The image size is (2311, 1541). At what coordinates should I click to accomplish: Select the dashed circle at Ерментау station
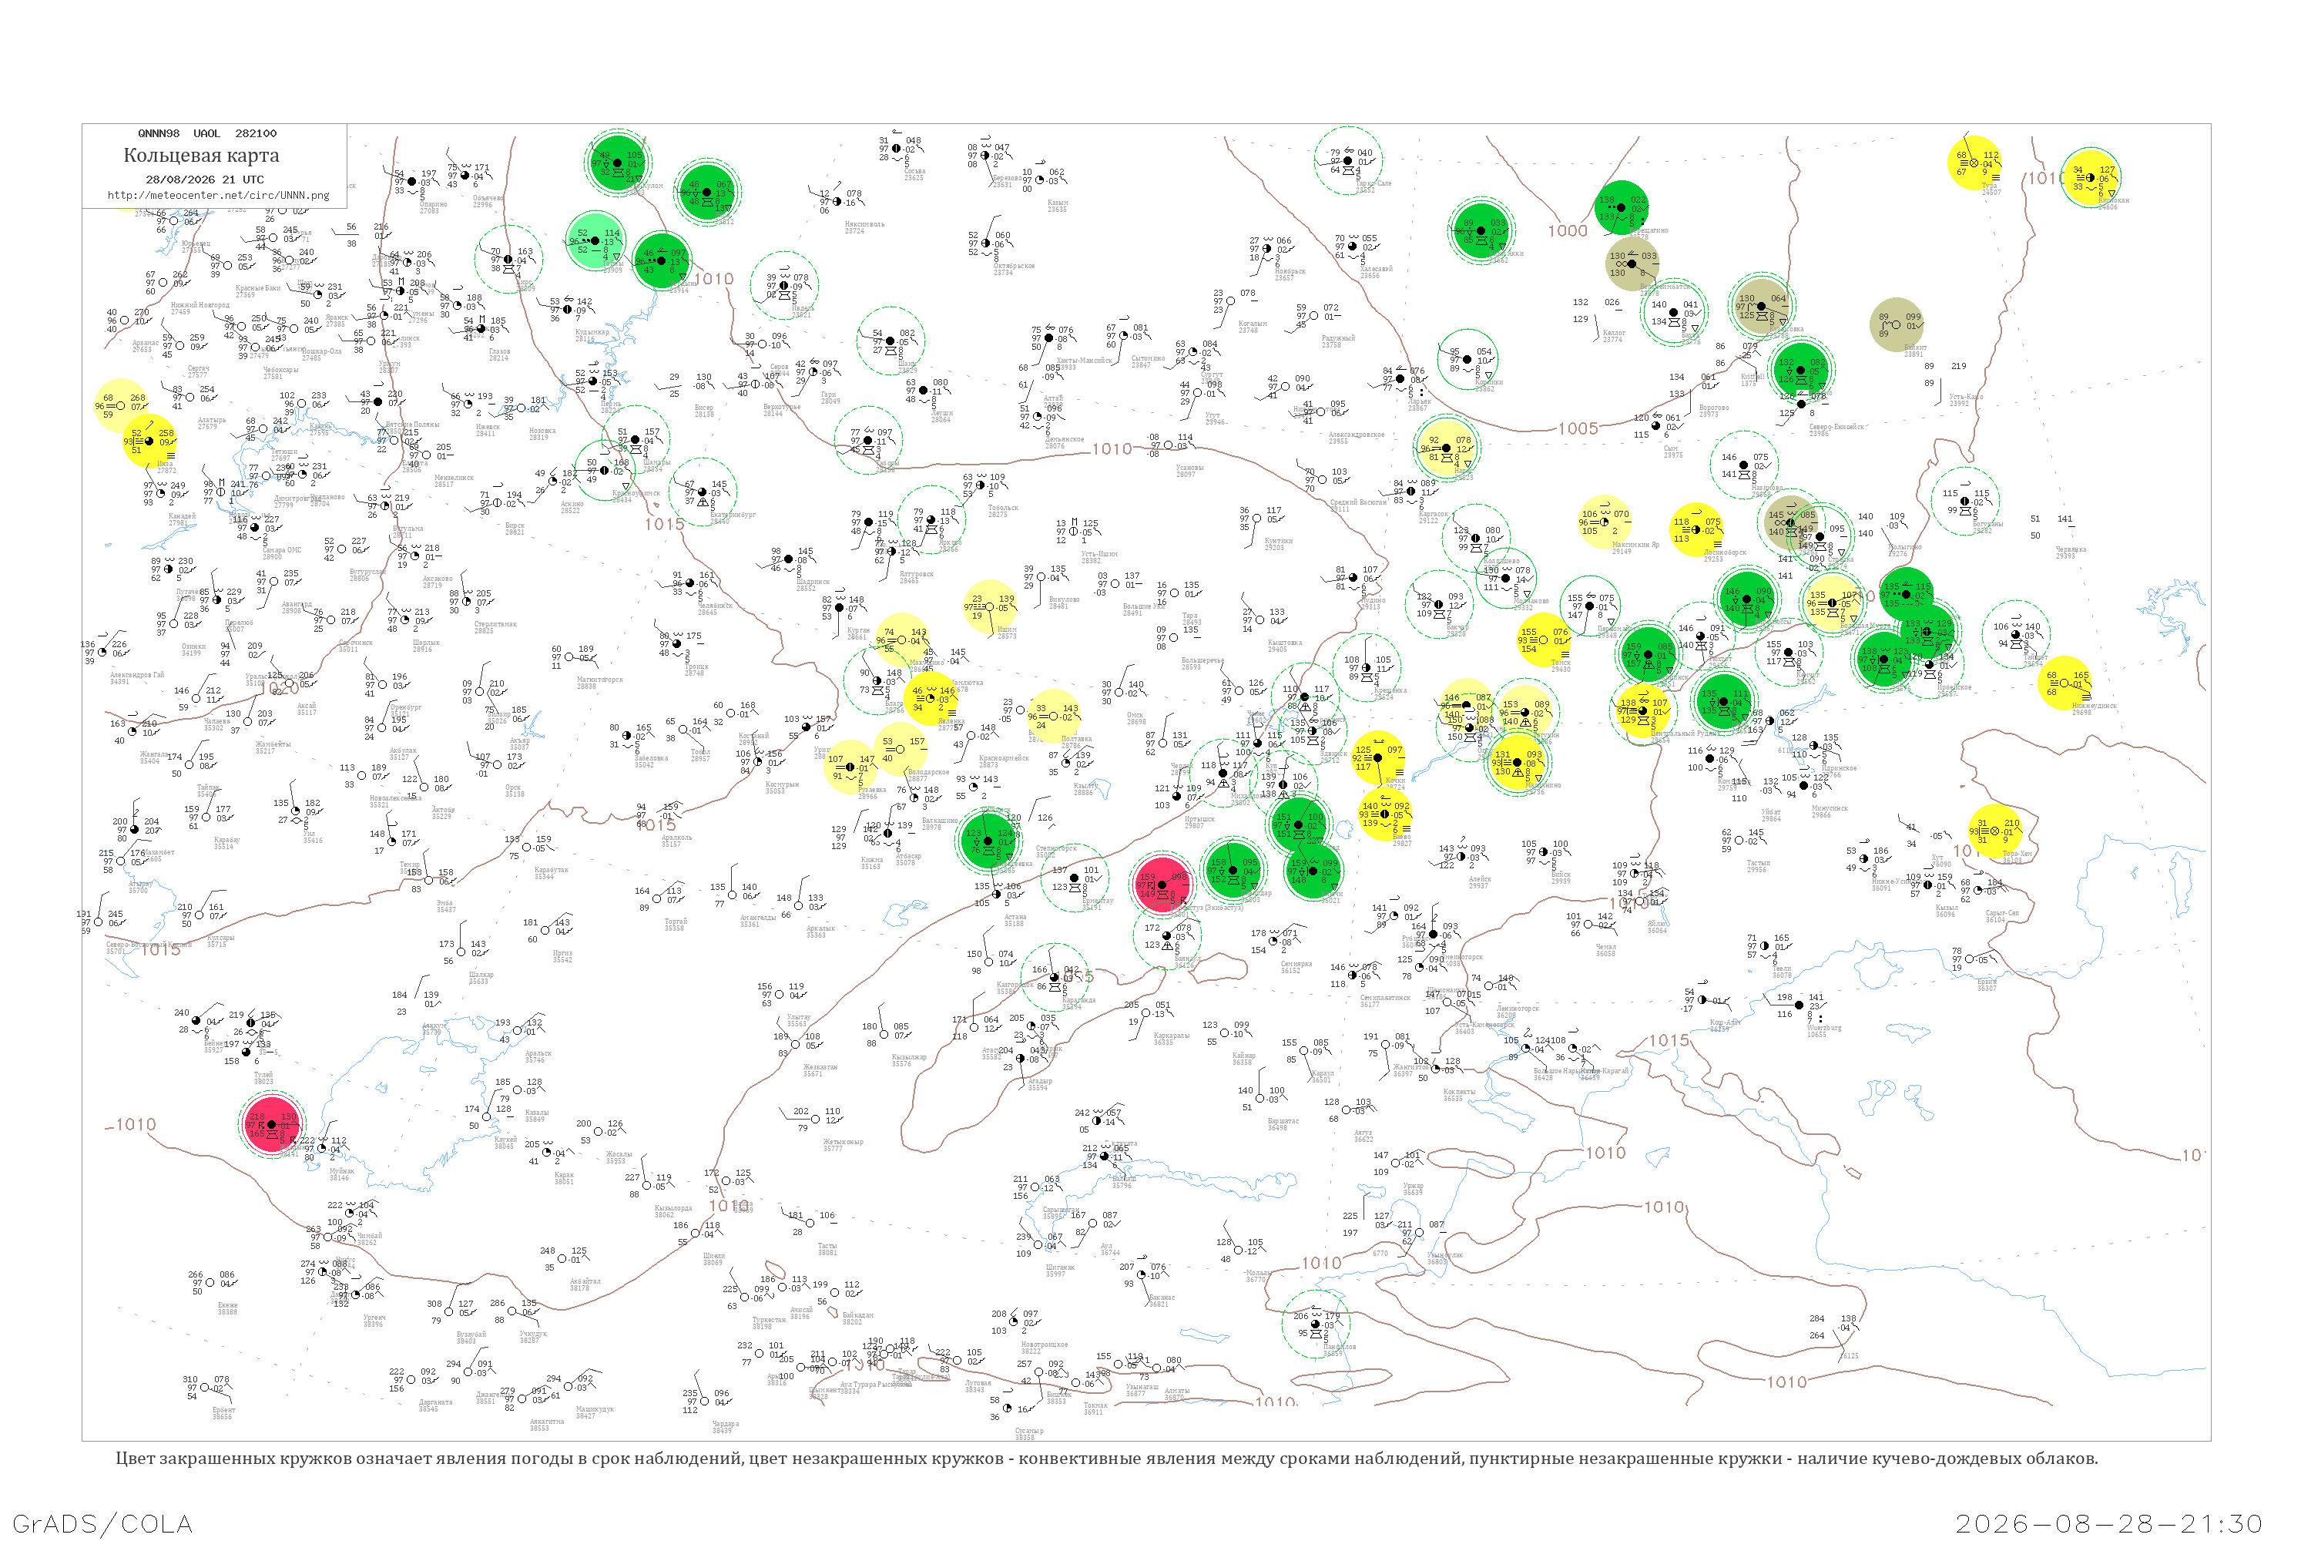(x=1074, y=878)
